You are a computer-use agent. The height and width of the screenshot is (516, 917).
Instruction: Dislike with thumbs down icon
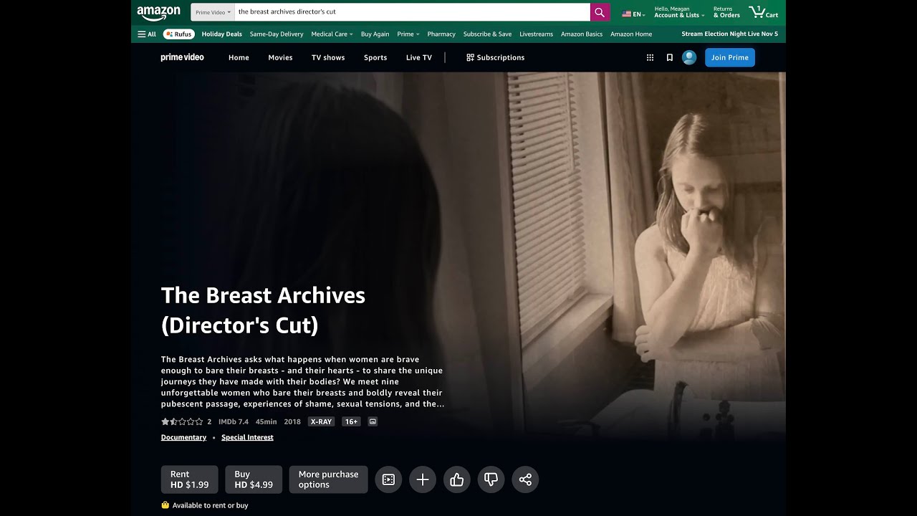click(x=491, y=479)
